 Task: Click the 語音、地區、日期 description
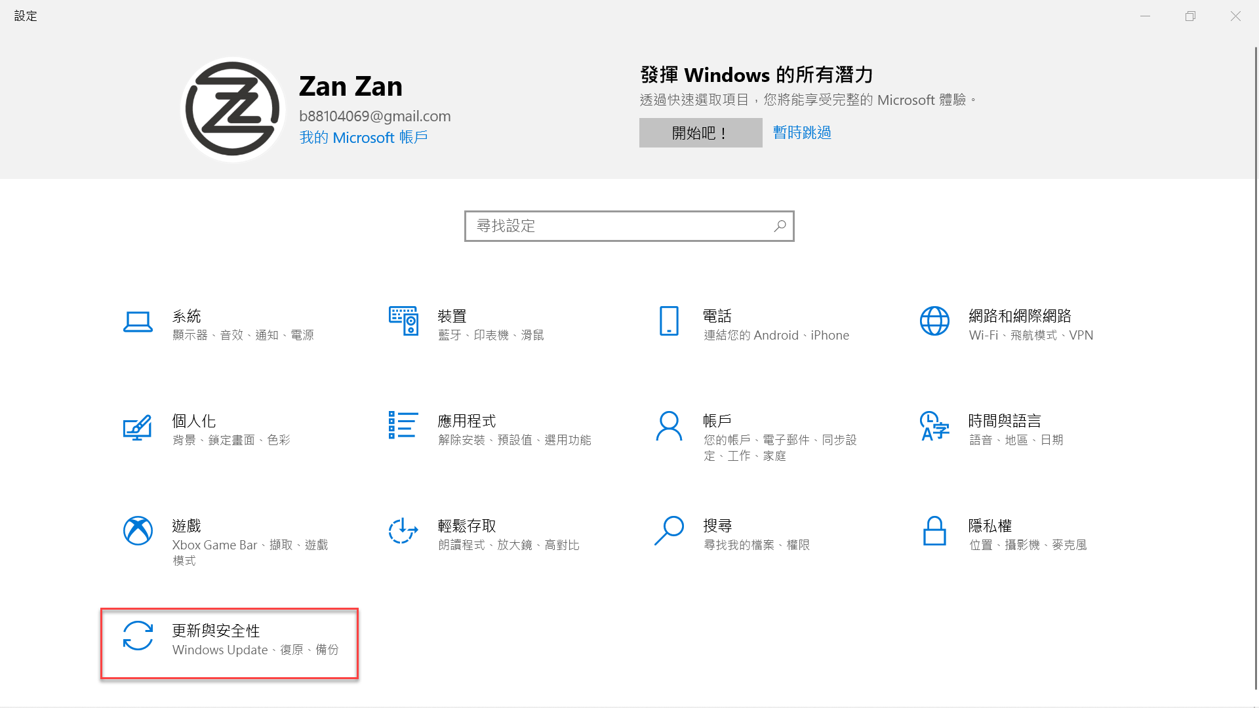point(1016,440)
